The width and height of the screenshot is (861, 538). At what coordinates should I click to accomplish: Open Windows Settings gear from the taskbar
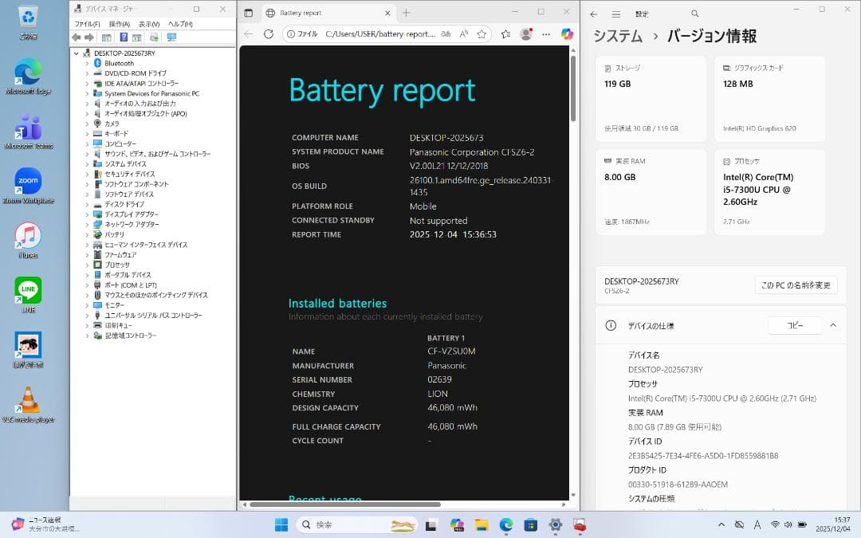[555, 524]
